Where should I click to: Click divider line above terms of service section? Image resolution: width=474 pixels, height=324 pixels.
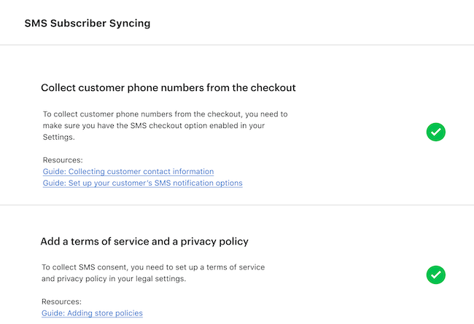pos(237,205)
